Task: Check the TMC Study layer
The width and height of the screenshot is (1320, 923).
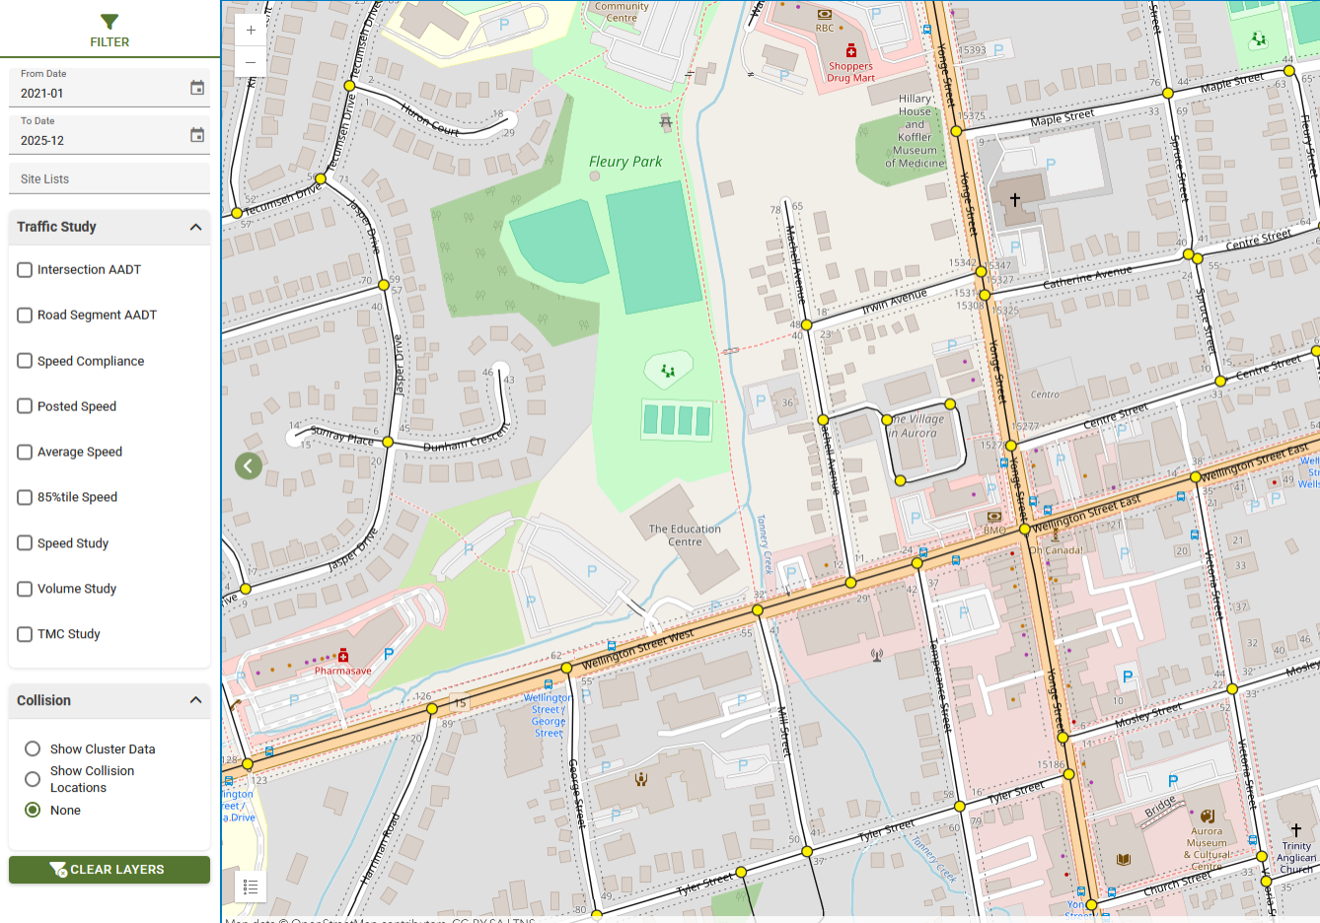Action: click(25, 634)
